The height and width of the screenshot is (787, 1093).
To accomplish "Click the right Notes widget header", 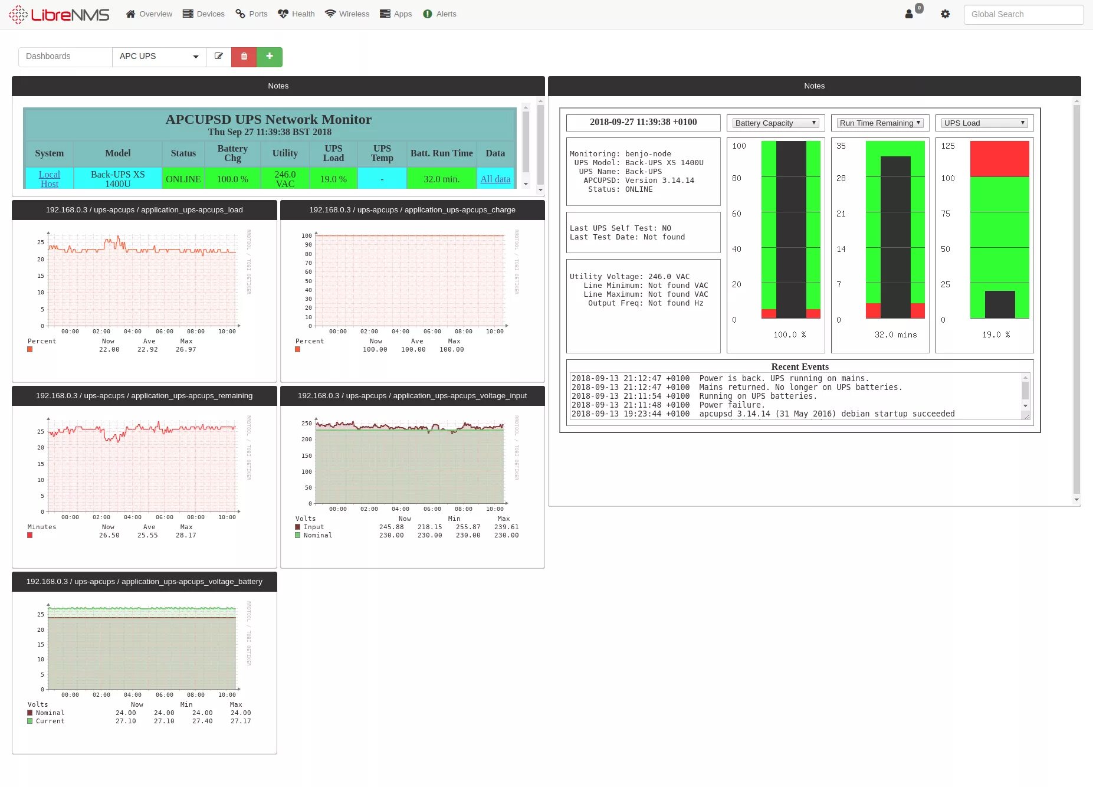I will point(815,86).
